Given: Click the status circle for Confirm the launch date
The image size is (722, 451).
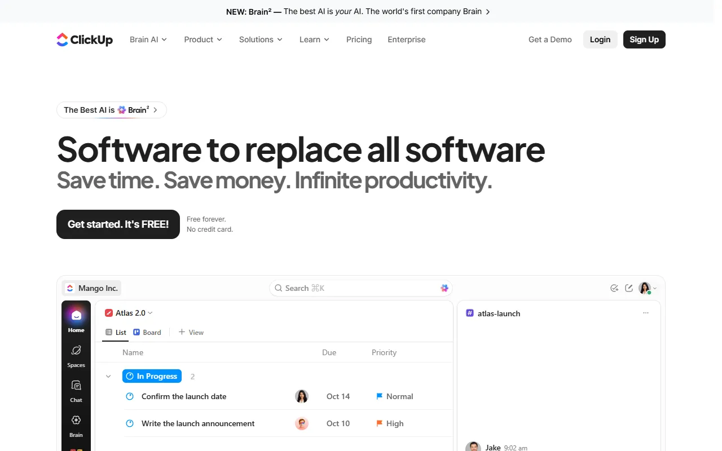Looking at the screenshot, I should (130, 396).
